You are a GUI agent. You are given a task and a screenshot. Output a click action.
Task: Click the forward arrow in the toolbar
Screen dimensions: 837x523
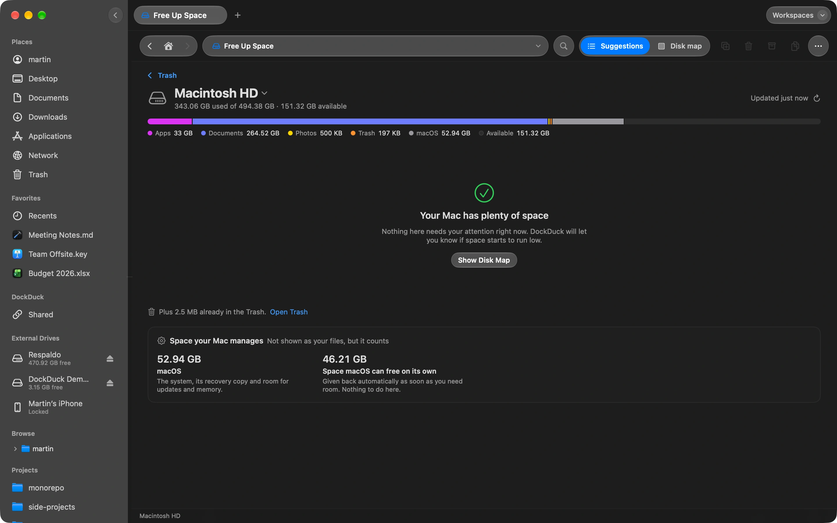[187, 46]
